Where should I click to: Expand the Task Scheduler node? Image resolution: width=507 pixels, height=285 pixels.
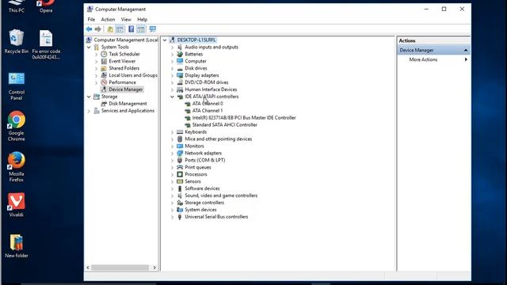click(x=97, y=54)
